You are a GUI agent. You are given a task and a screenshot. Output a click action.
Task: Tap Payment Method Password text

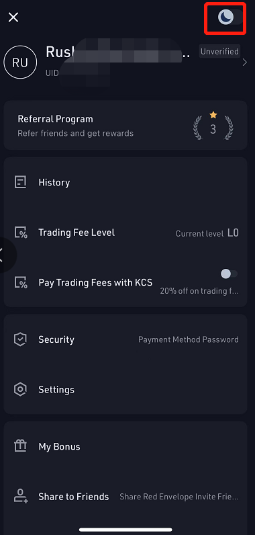(189, 339)
